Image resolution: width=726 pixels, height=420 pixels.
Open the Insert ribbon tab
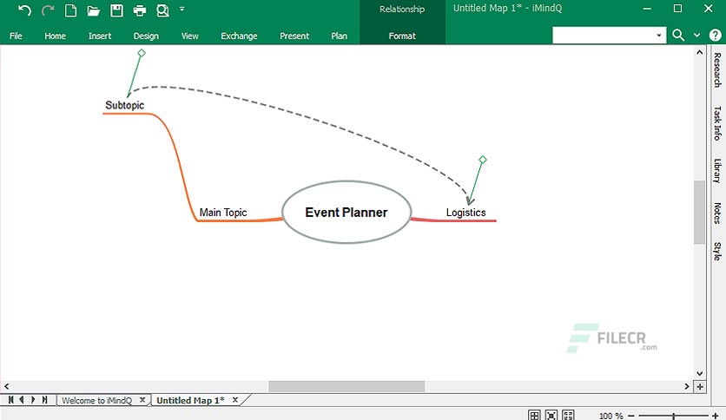tap(100, 36)
